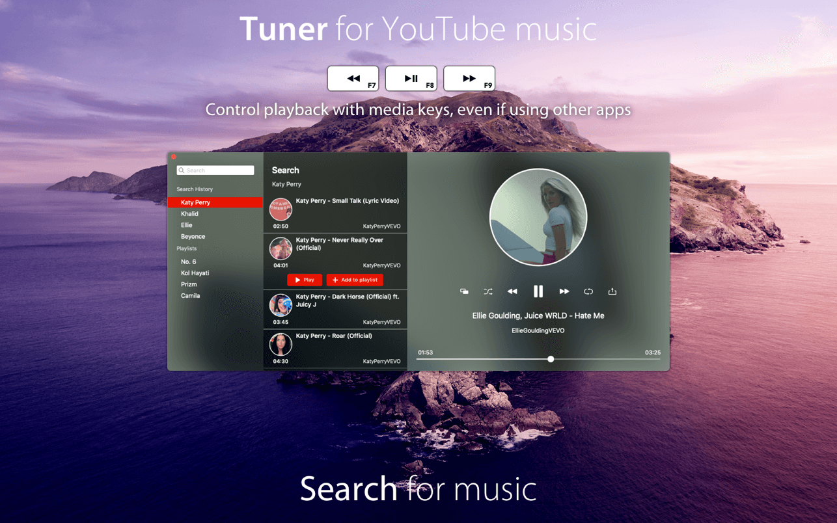Click the magnifier icon in search field

(182, 170)
